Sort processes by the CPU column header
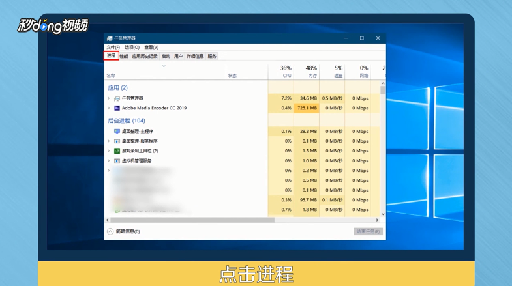This screenshot has height=286, width=512. pyautogui.click(x=281, y=72)
